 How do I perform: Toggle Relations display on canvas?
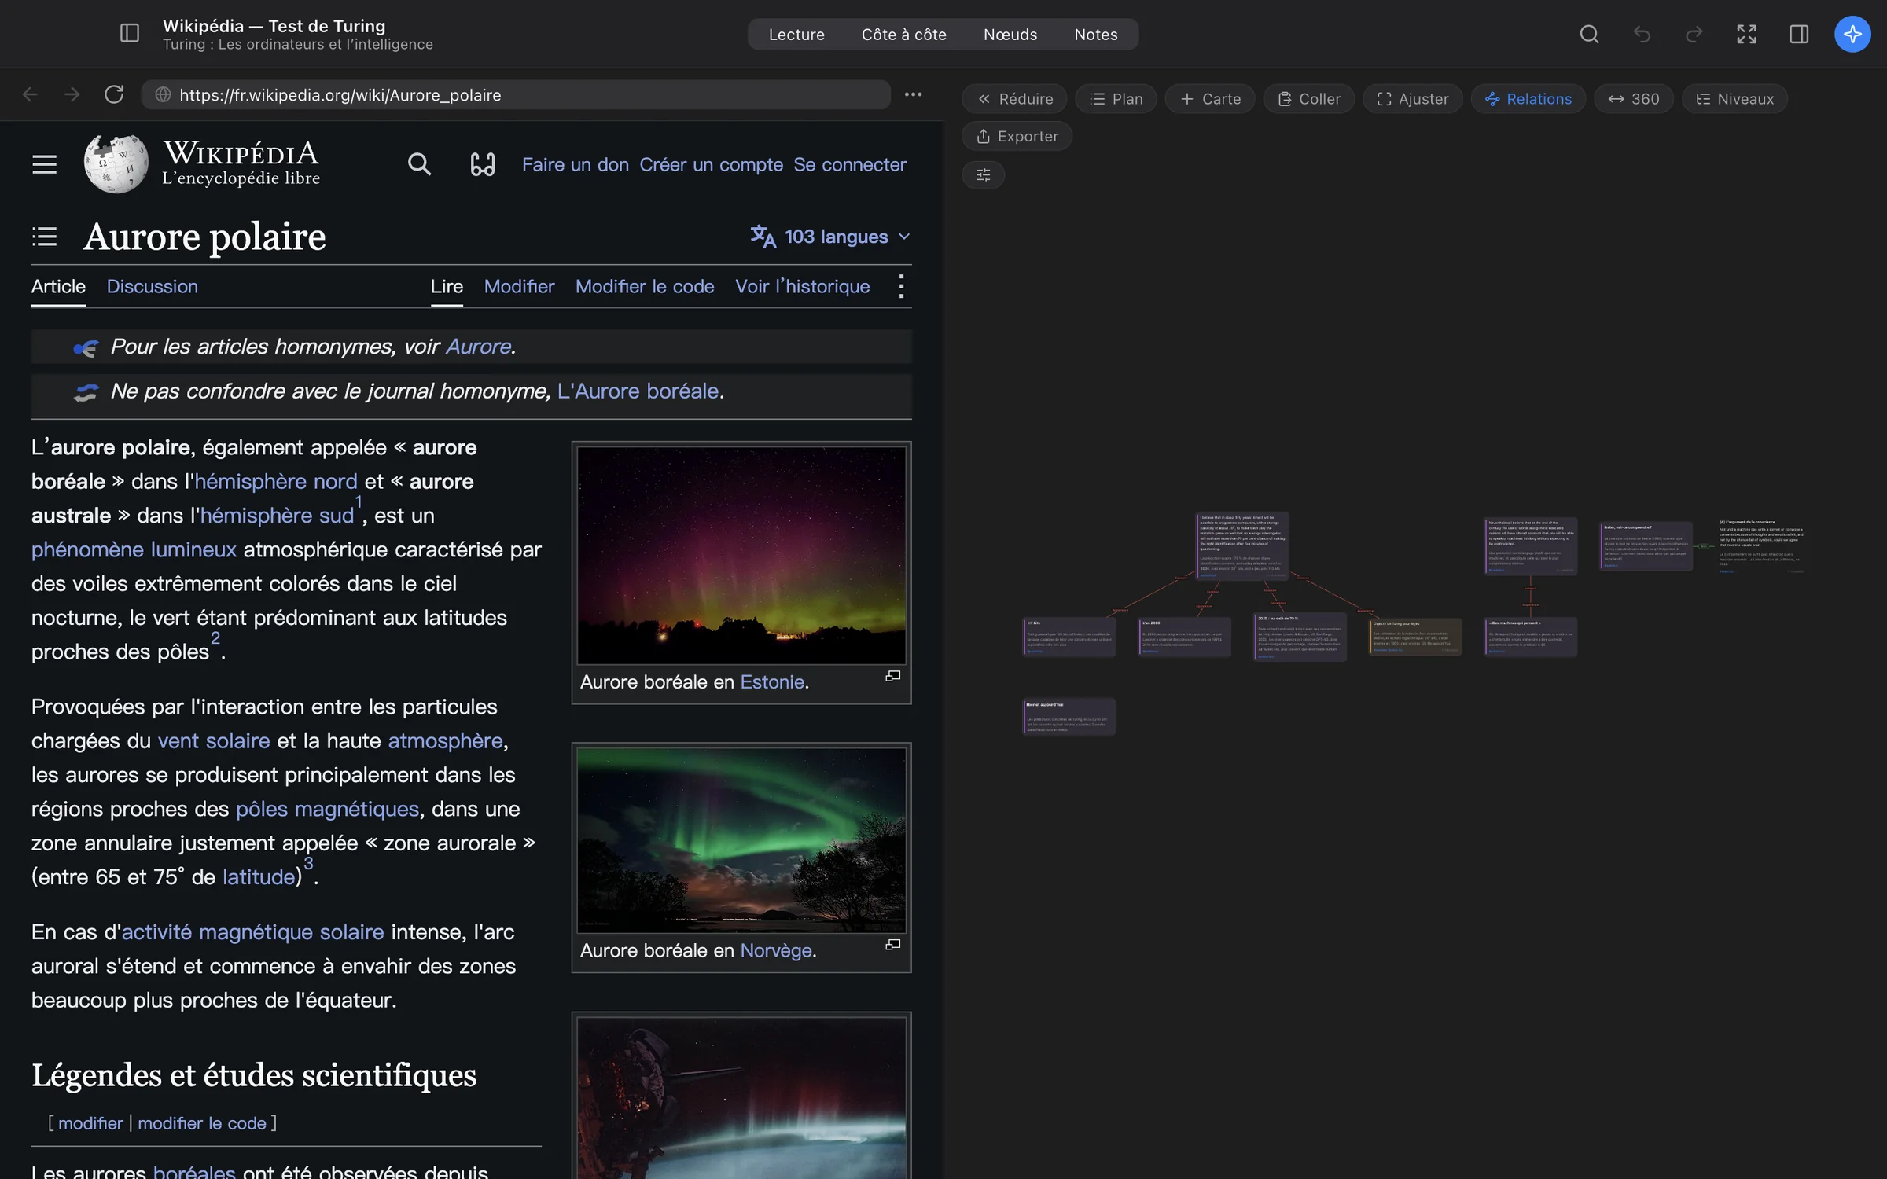point(1528,98)
